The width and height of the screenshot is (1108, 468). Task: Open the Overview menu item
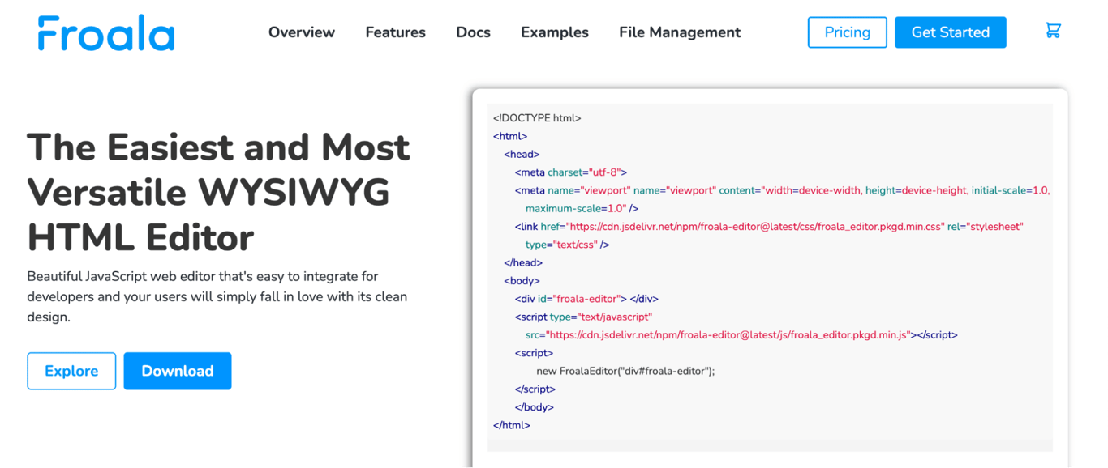pos(301,32)
